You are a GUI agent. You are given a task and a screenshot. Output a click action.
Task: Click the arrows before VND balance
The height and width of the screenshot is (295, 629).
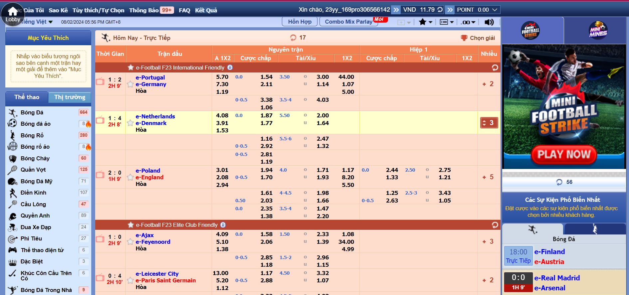396,10
